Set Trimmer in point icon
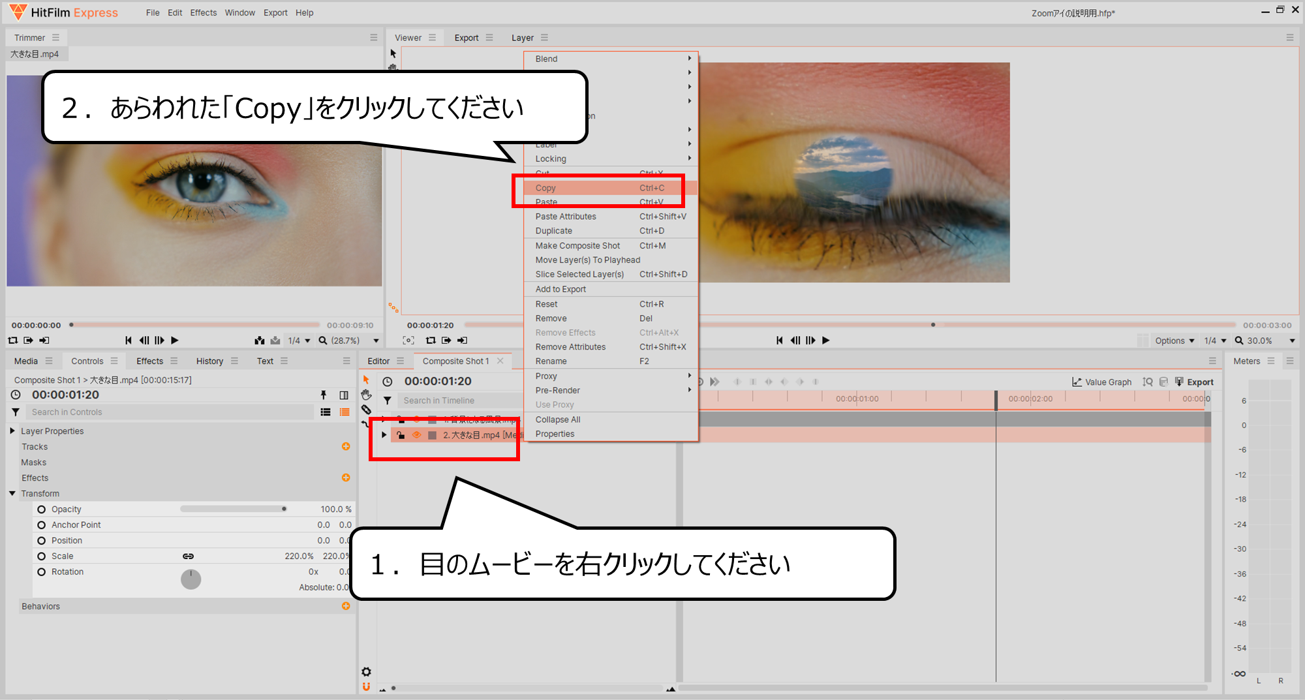This screenshot has width=1305, height=700. pyautogui.click(x=28, y=341)
